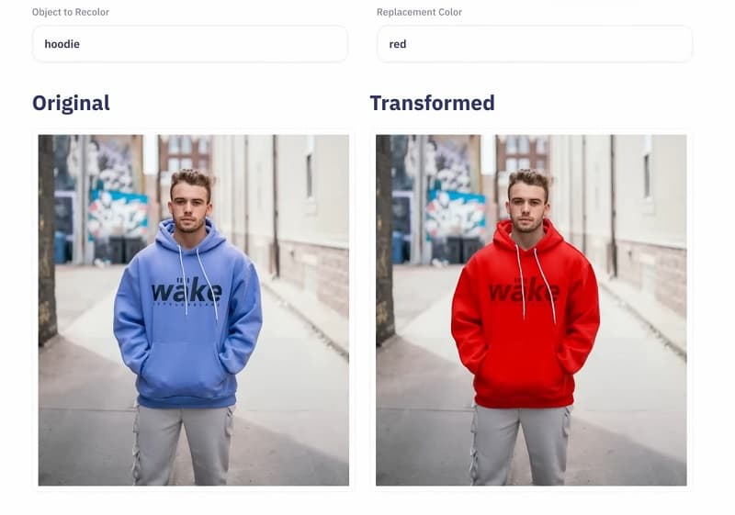This screenshot has width=735, height=515.
Task: Open the Transformed image thumbnail
Action: pyautogui.click(x=531, y=310)
